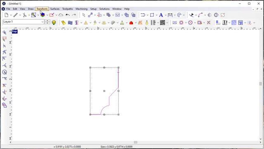Click the horizontal scrollbar right arrow
The image size is (264, 149).
tap(260, 142)
